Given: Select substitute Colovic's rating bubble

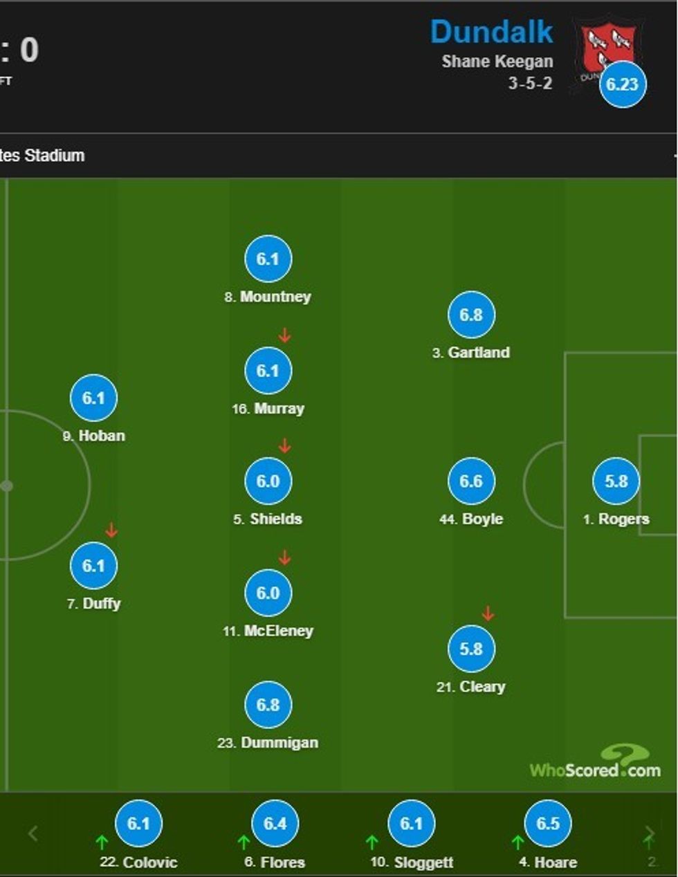Looking at the screenshot, I should click(x=138, y=823).
